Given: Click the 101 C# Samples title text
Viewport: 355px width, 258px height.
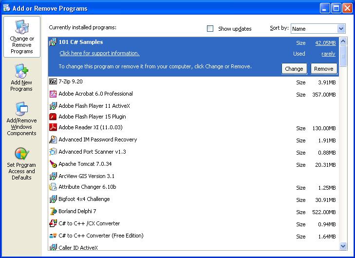Looking at the screenshot, I should pos(81,42).
